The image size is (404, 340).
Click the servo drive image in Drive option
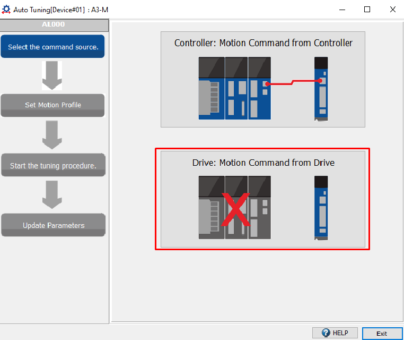coord(321,207)
